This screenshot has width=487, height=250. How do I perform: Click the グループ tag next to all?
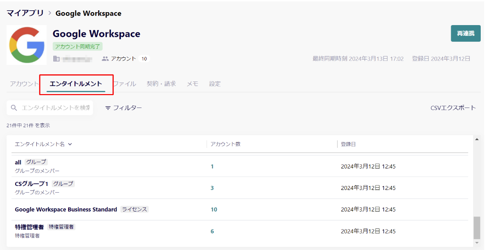coord(36,162)
